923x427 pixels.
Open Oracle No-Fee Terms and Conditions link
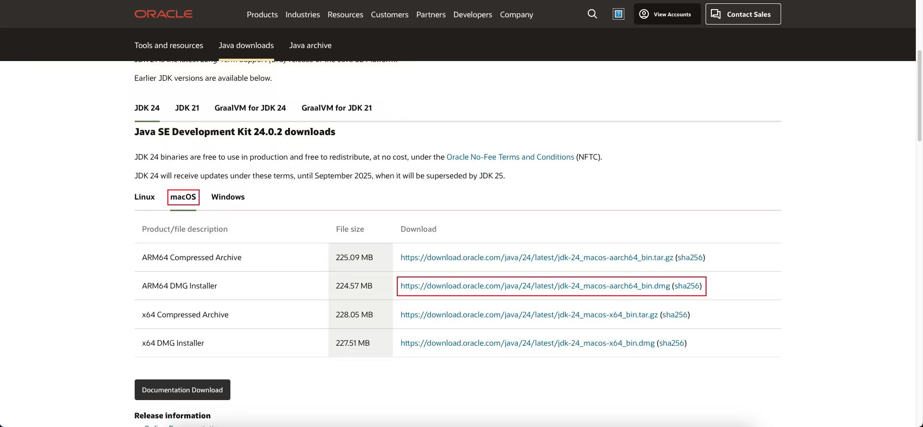coord(510,157)
